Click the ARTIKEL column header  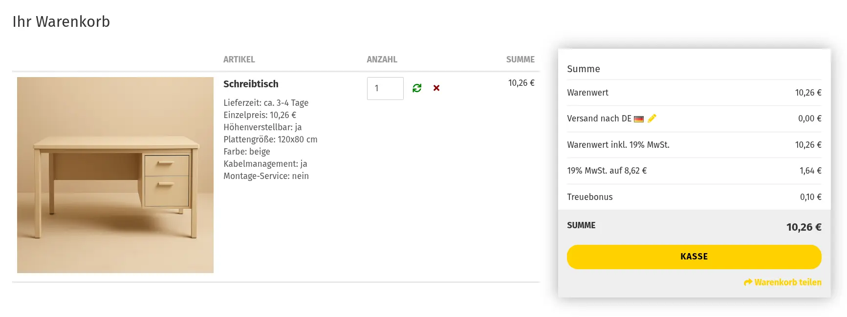[x=239, y=59]
